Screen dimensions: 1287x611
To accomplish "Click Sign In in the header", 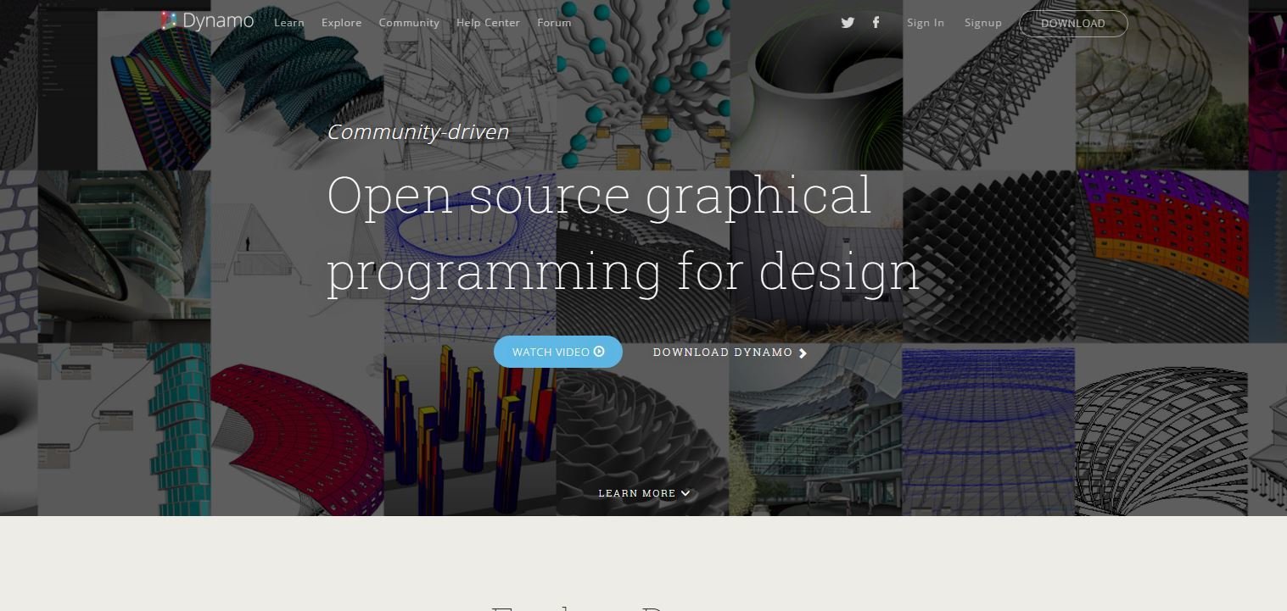I will (926, 23).
